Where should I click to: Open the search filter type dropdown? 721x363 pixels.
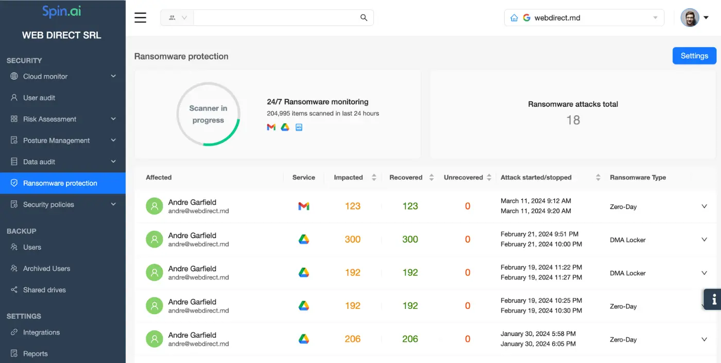(x=177, y=17)
